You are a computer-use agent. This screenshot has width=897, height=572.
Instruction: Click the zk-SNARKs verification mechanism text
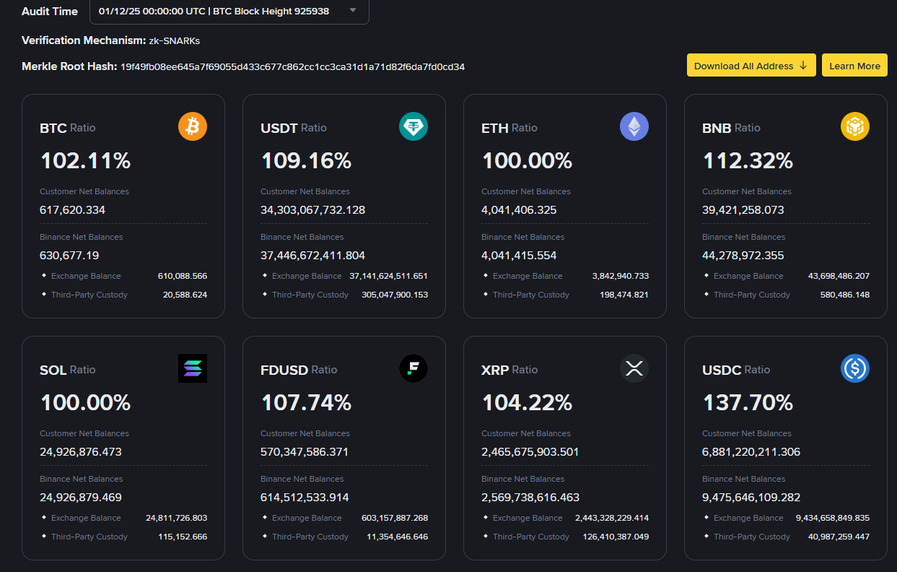point(174,40)
